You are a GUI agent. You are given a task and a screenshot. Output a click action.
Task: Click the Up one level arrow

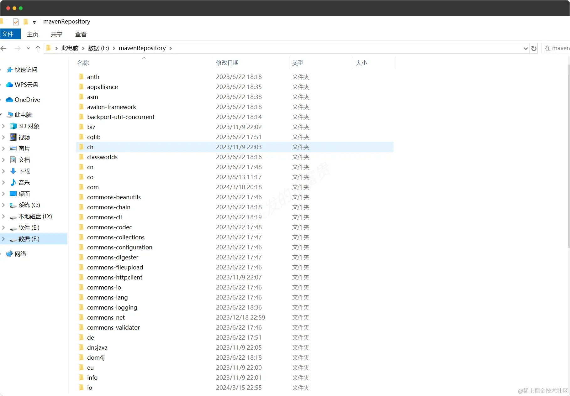click(38, 48)
